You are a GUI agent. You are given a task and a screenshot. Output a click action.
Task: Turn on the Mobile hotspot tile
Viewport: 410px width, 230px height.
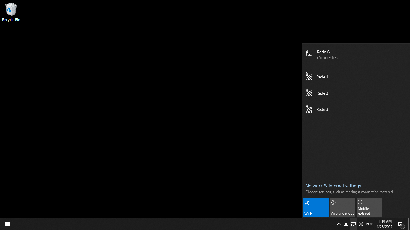369,207
